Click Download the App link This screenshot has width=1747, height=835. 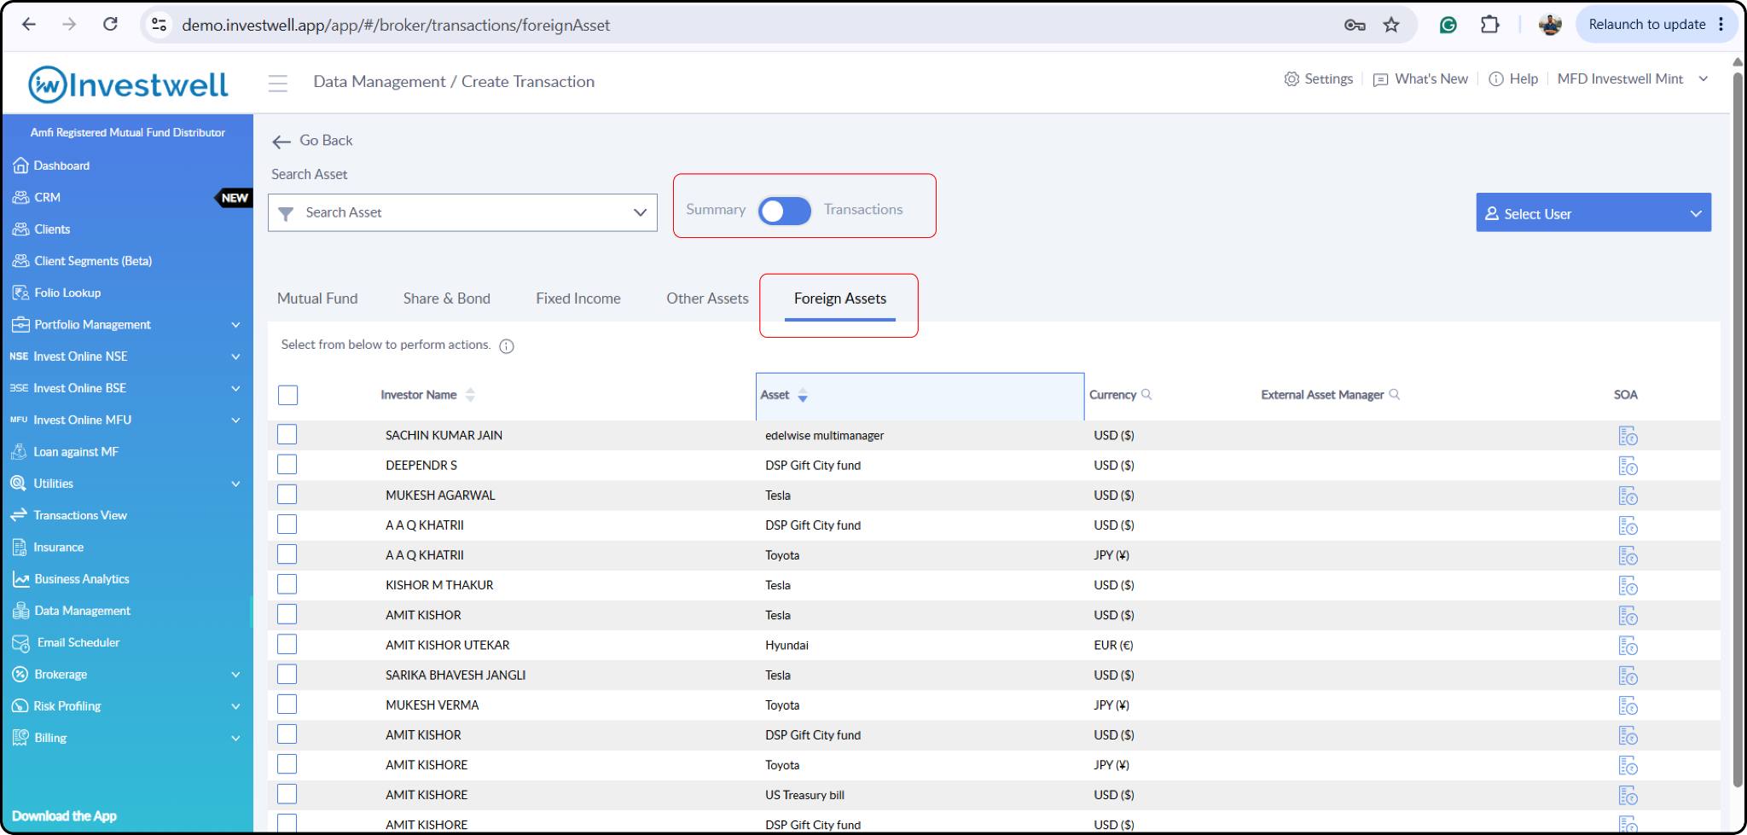click(x=65, y=816)
